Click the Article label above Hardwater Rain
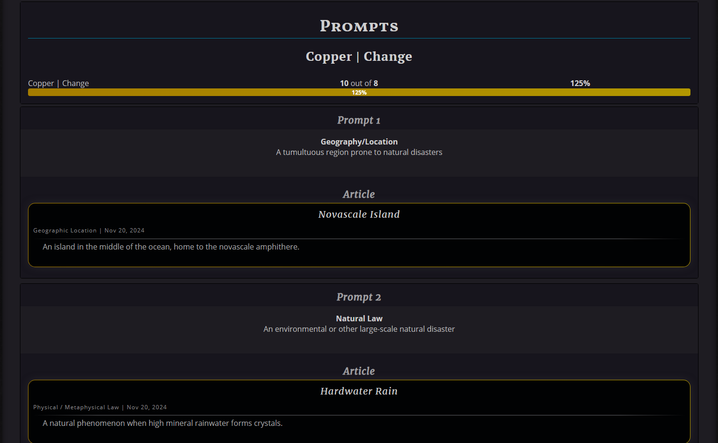Viewport: 718px width, 443px height. [x=359, y=371]
